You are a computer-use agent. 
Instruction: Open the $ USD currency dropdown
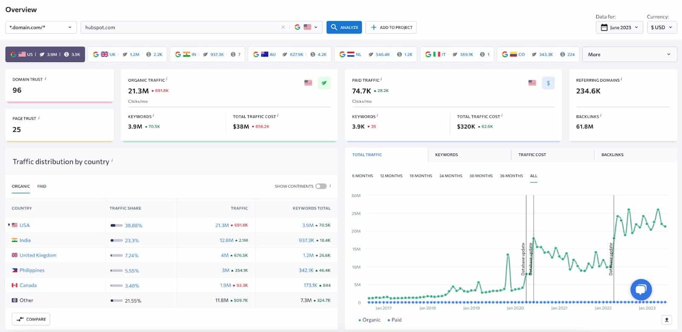pos(662,27)
